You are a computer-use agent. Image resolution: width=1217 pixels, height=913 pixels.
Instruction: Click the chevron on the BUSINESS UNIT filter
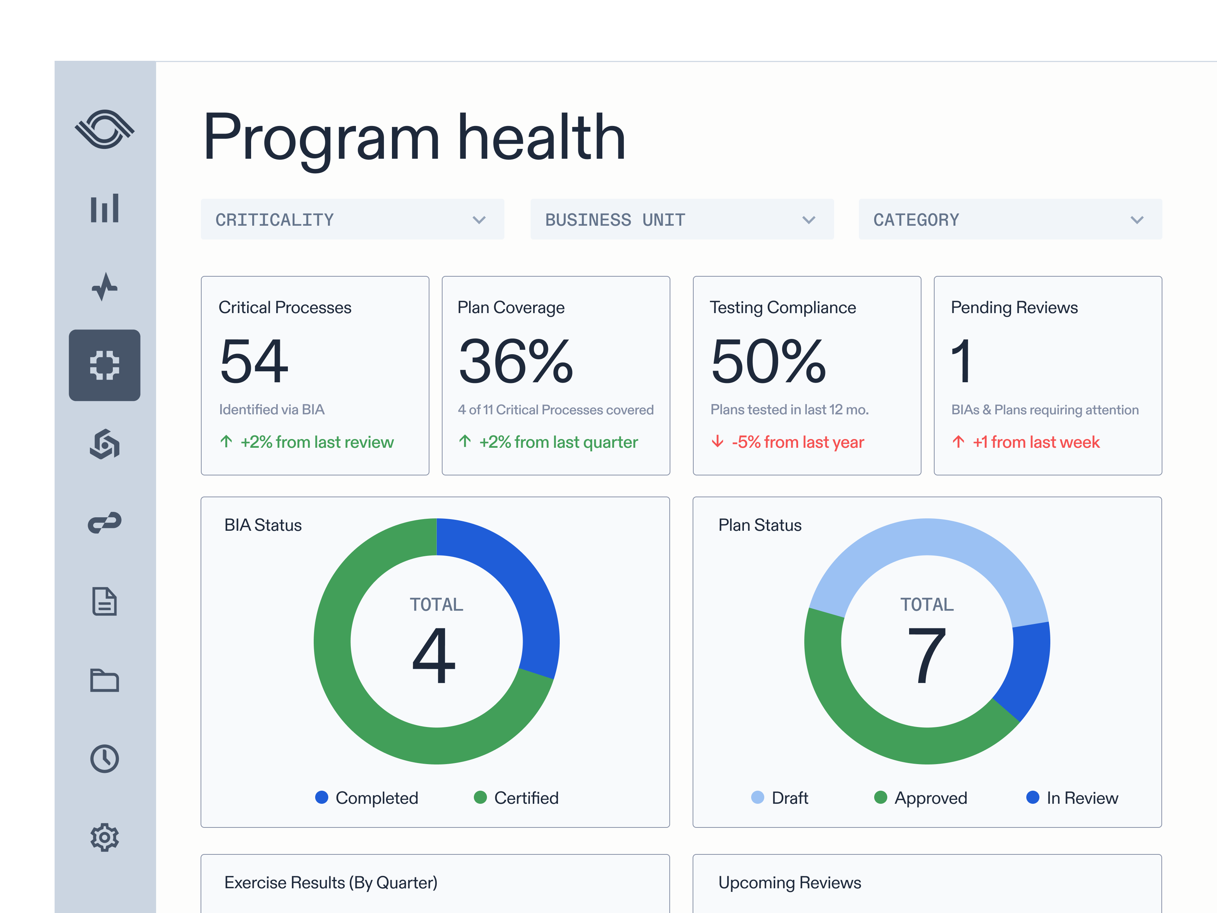coord(809,220)
